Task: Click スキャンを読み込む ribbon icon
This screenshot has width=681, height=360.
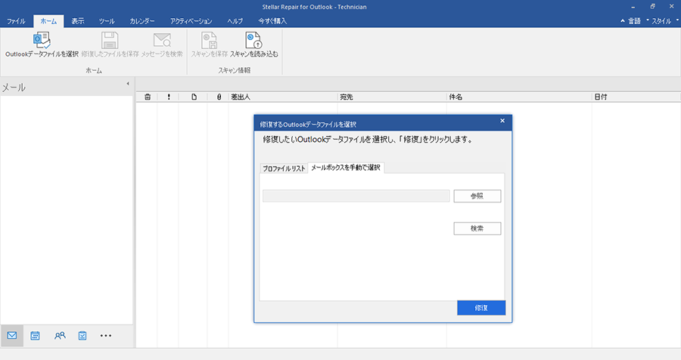Action: [x=253, y=40]
